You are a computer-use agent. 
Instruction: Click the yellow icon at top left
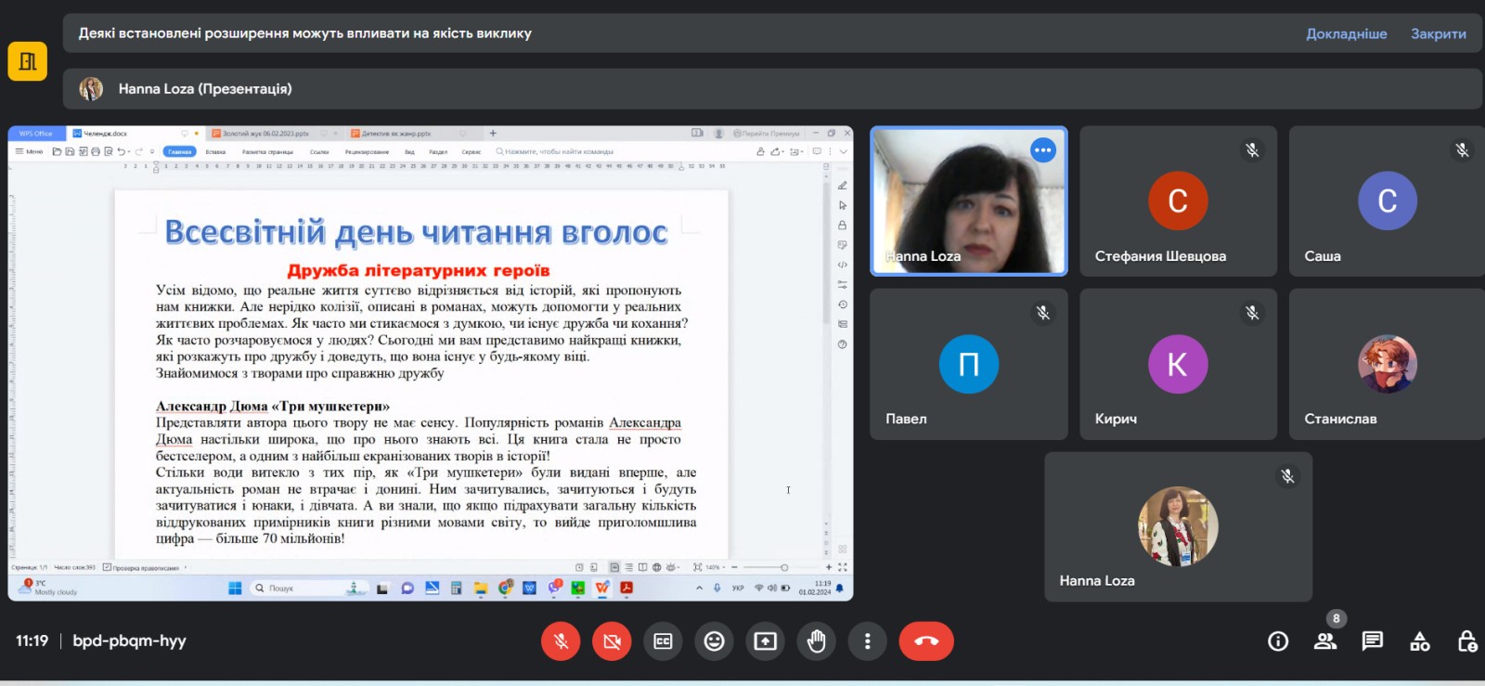click(x=28, y=61)
